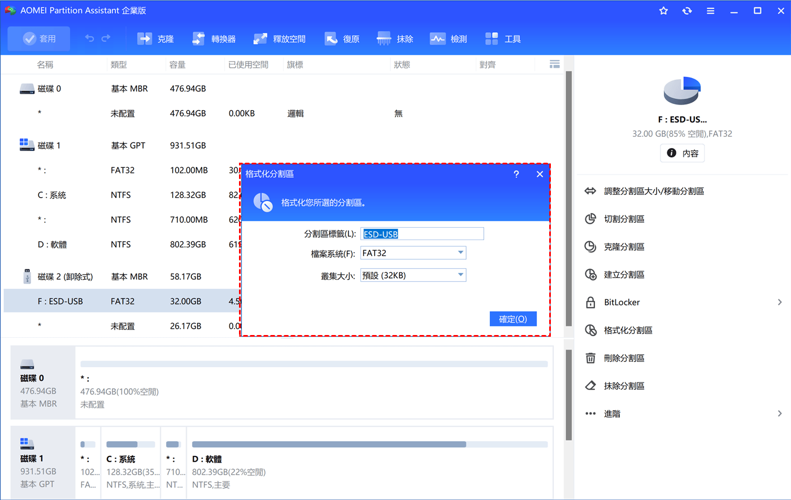The height and width of the screenshot is (500, 791).
Task: Close the format partition dialog
Action: coord(540,174)
